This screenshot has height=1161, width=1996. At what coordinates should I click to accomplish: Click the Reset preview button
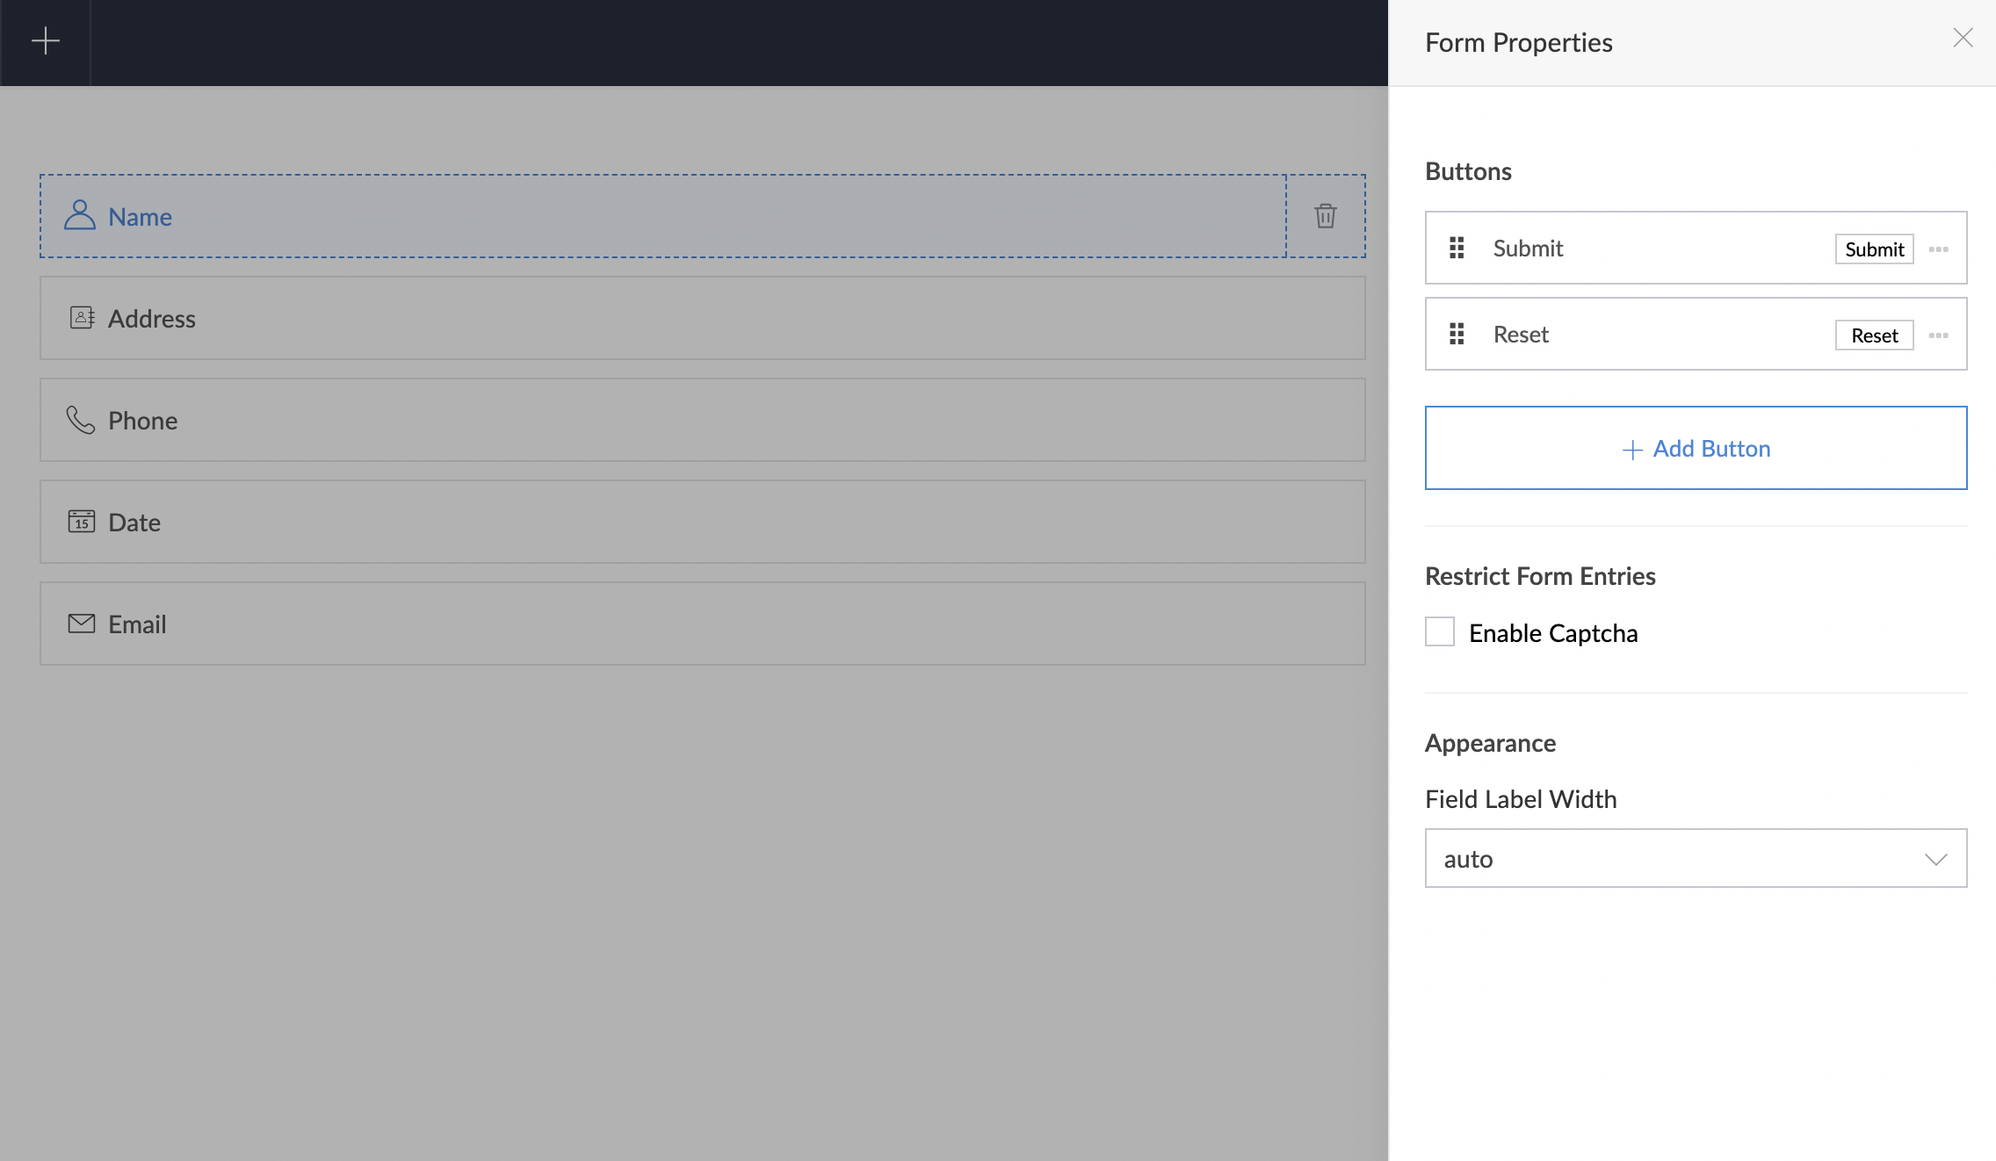click(1874, 335)
